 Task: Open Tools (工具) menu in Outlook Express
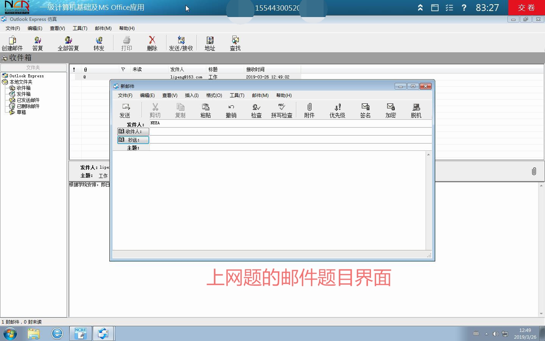80,28
